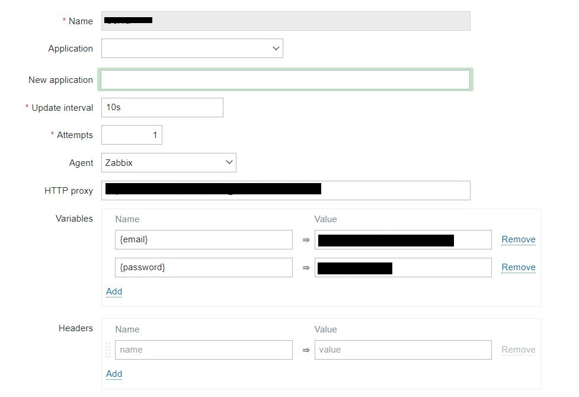579x397 pixels.
Task: Add a new row under Variables
Action: [114, 292]
